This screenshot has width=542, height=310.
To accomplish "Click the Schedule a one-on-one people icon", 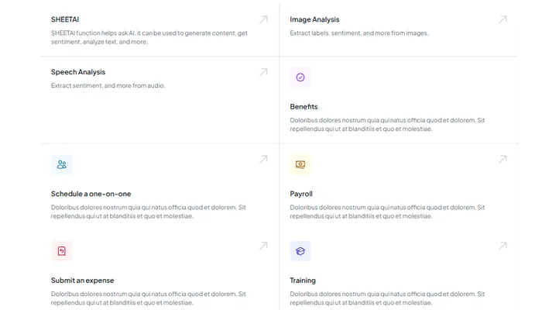I will 62,164.
